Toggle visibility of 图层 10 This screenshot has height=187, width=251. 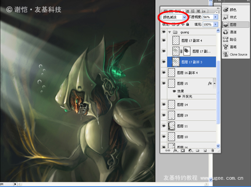tap(164, 137)
